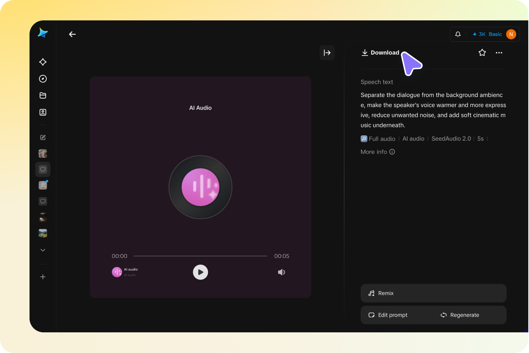Open the portrait badge icon in sidebar
The image size is (529, 353).
tap(43, 113)
